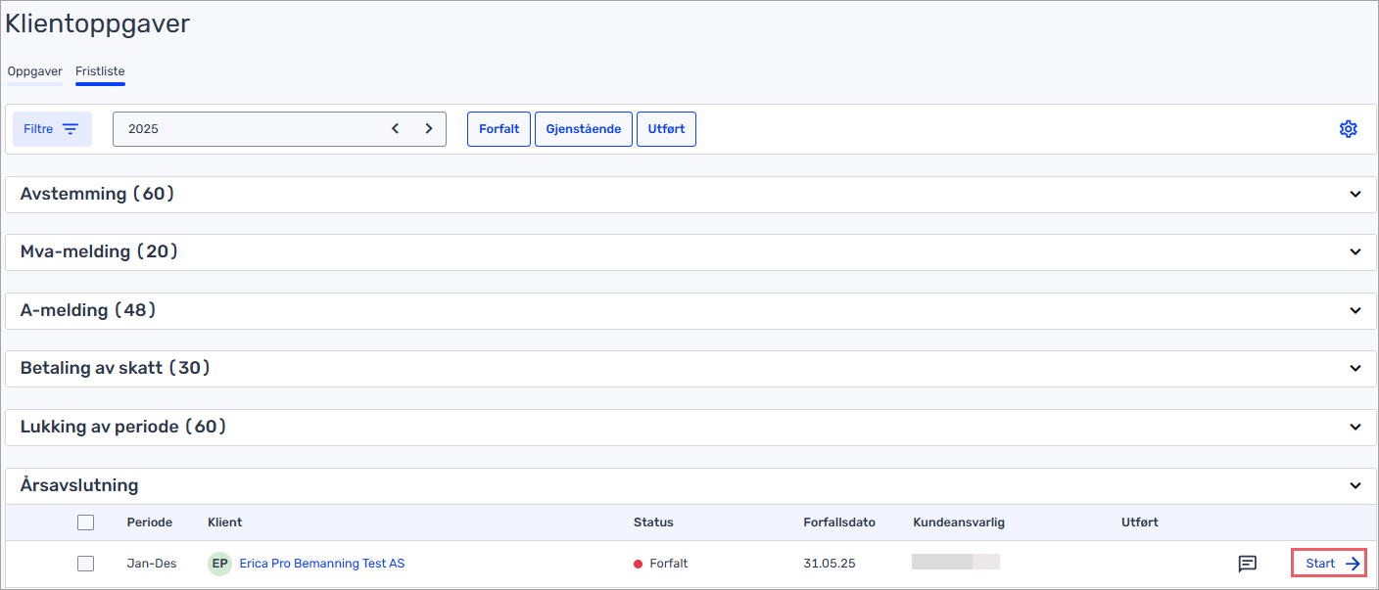1379x590 pixels.
Task: Click the due date 31.05.25
Action: (x=829, y=564)
